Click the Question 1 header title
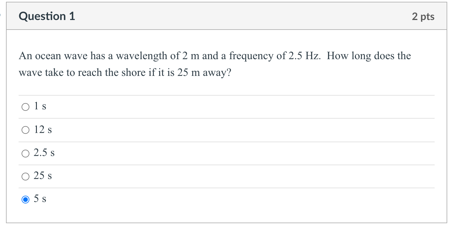The height and width of the screenshot is (239, 464). (x=46, y=16)
